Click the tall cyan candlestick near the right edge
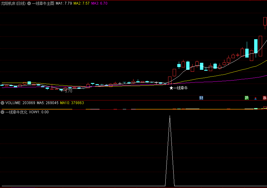 pyautogui.click(x=256, y=46)
